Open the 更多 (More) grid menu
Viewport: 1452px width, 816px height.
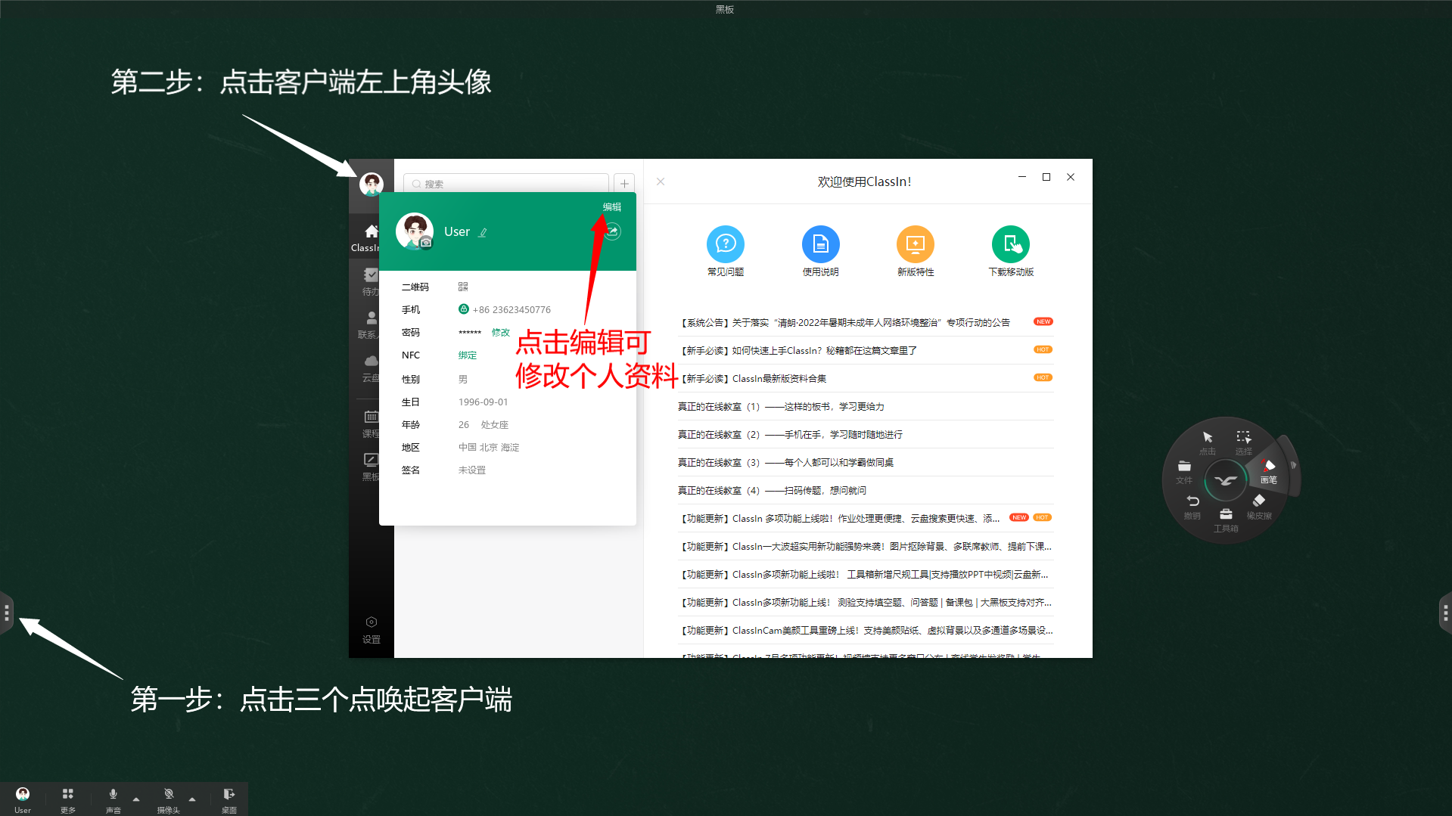coord(68,794)
